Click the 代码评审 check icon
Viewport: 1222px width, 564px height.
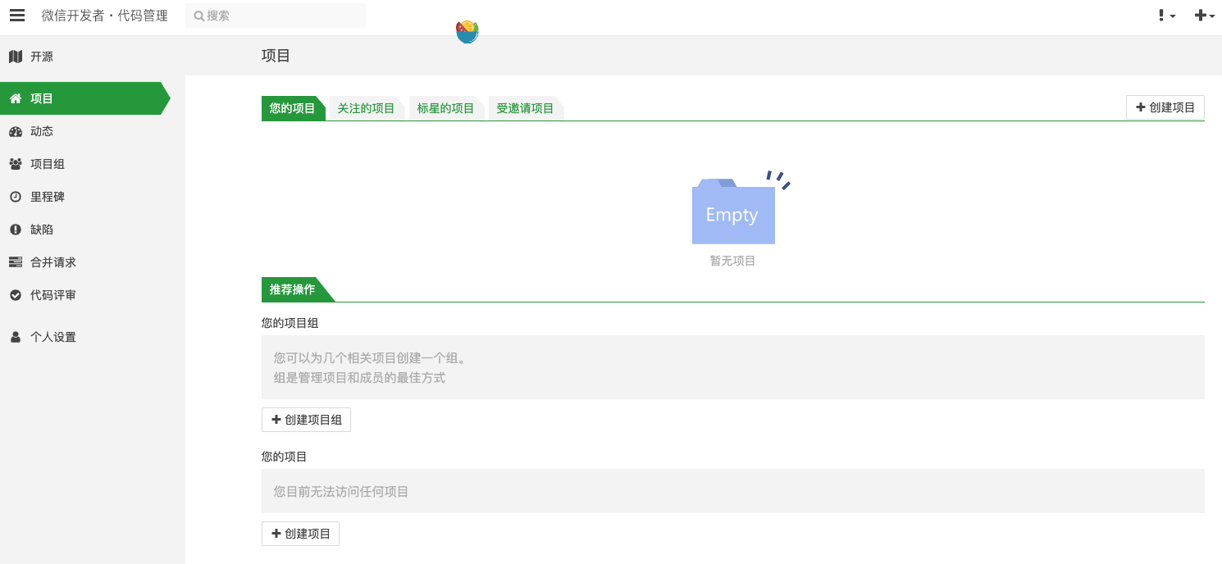pyautogui.click(x=16, y=295)
